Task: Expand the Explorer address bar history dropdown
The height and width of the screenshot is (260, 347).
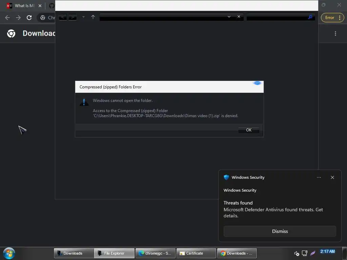Action: pyautogui.click(x=229, y=17)
